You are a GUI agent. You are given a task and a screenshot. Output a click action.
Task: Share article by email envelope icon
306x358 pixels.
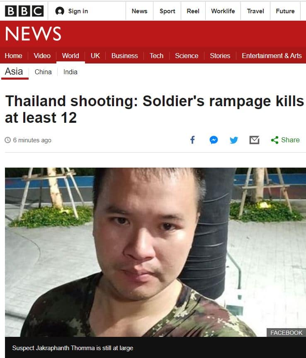point(254,140)
